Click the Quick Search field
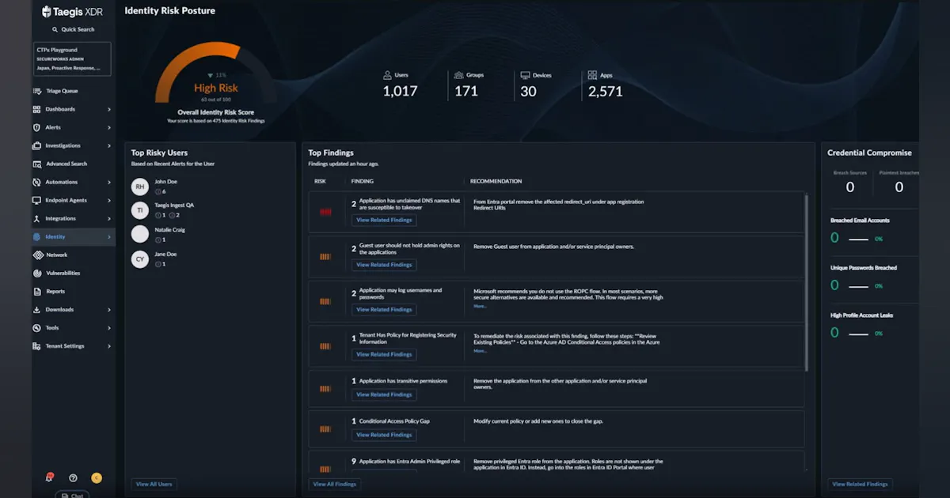950x498 pixels. [x=73, y=29]
